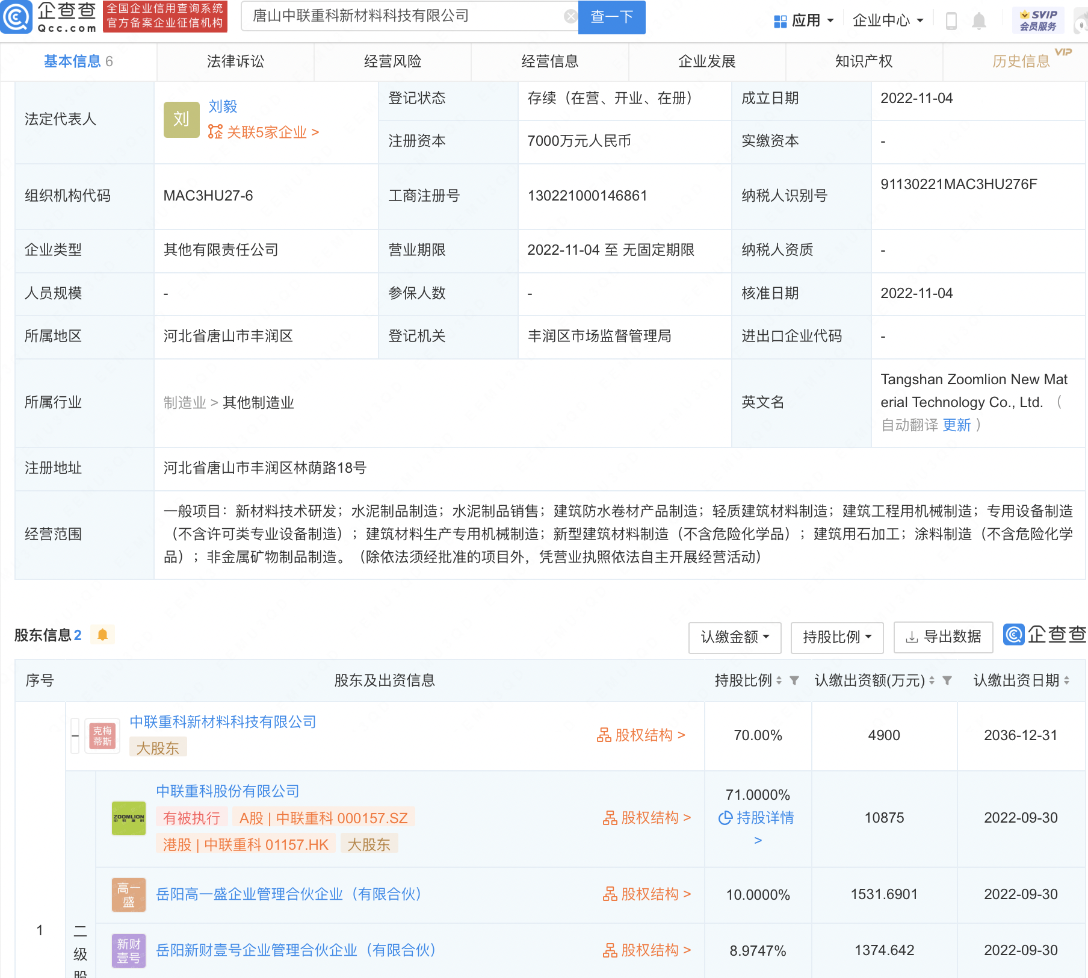Click the 全国企业信用查询系统 red banner

pyautogui.click(x=165, y=16)
